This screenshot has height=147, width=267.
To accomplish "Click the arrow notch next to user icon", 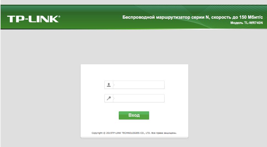I will 114,85.
